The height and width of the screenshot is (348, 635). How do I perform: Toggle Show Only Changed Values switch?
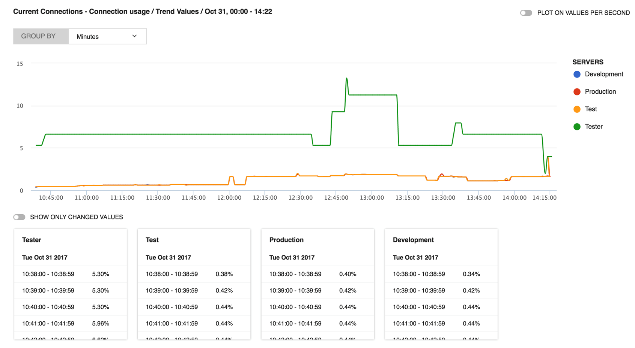click(19, 217)
